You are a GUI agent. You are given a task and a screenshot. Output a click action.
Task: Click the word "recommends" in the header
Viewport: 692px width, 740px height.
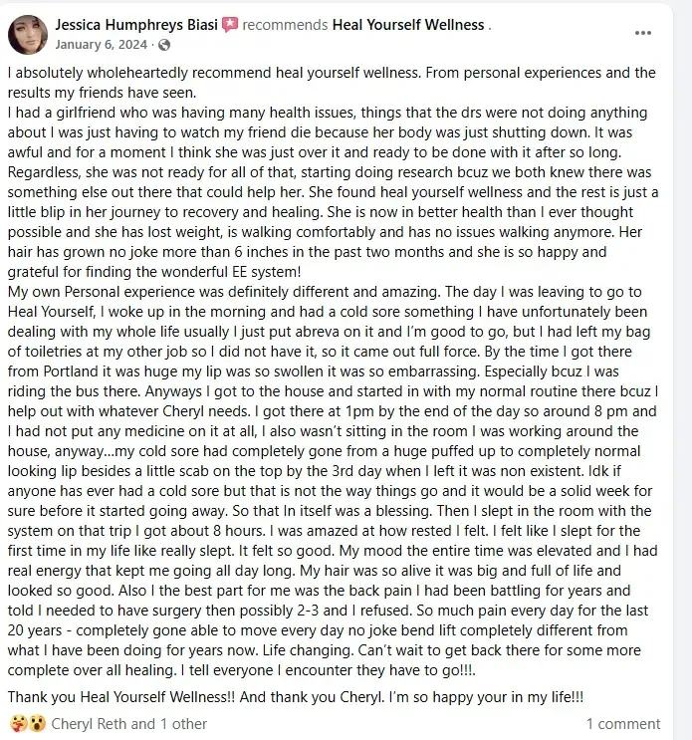[285, 25]
